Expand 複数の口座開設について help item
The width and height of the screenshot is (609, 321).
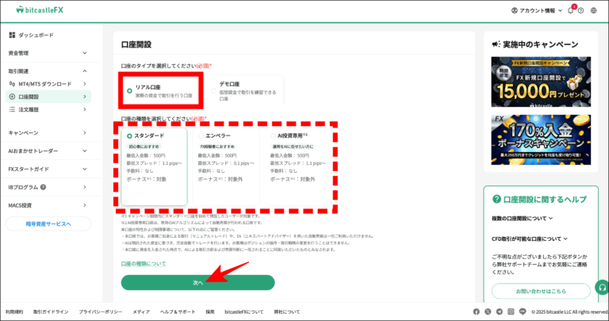(x=523, y=219)
